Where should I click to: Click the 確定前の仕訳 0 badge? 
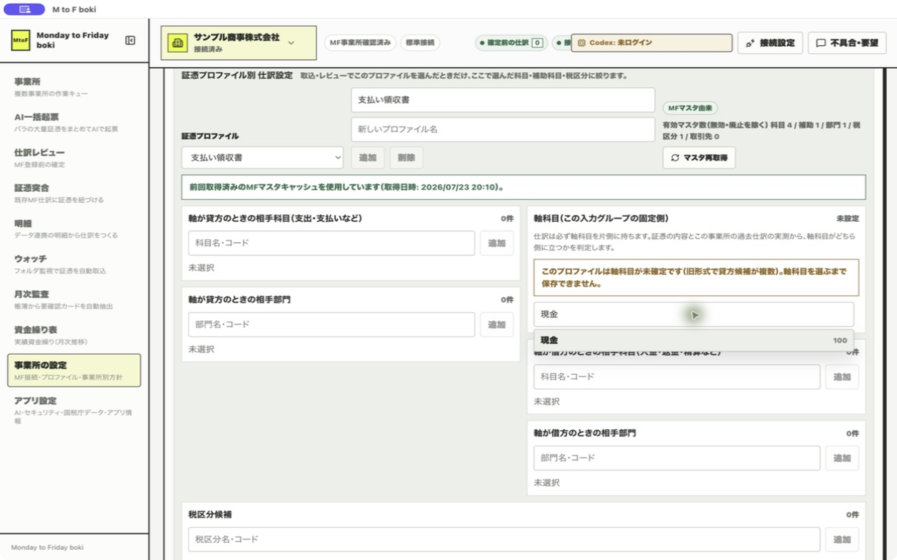(x=511, y=43)
